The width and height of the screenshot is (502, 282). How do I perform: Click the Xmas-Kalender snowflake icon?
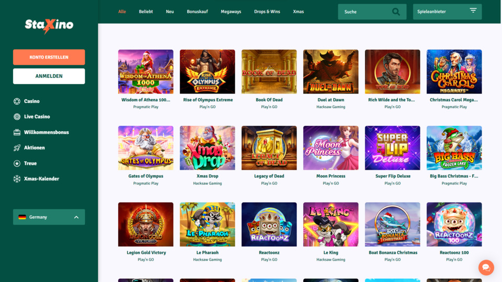(17, 179)
